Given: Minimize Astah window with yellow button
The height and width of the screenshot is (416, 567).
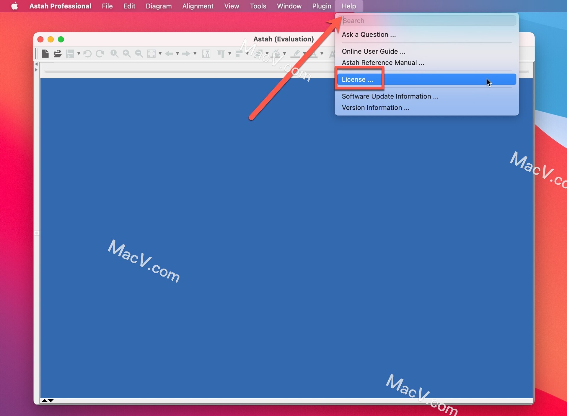Looking at the screenshot, I should [50, 39].
